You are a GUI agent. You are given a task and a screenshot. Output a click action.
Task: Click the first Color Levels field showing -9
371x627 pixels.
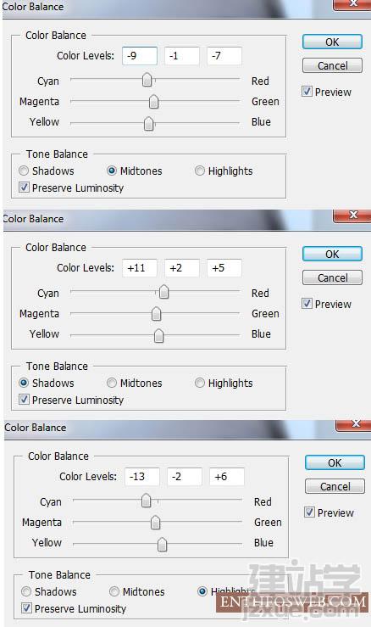point(140,56)
